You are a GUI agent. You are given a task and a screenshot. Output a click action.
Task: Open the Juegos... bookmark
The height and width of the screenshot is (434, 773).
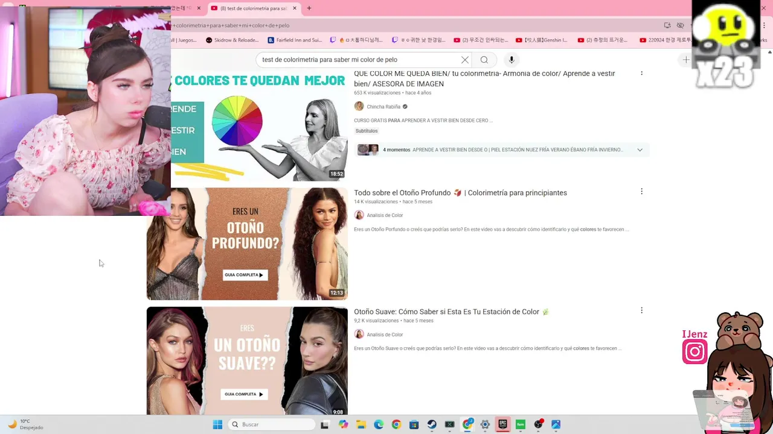point(184,40)
